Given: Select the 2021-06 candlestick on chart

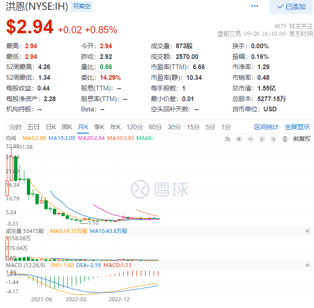Looking at the screenshot, I should pyautogui.click(x=42, y=201).
